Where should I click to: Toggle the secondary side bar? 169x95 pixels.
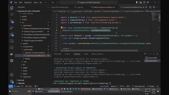tap(144, 2)
